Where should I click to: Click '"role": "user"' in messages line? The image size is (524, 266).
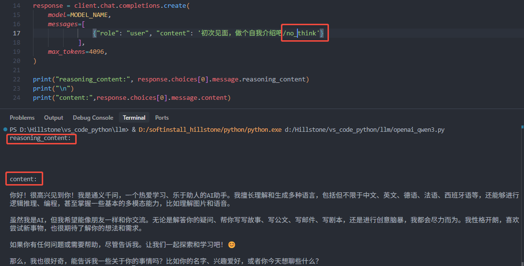click(x=122, y=33)
